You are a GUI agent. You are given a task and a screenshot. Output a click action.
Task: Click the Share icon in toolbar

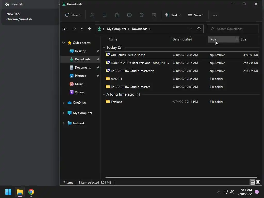142,15
